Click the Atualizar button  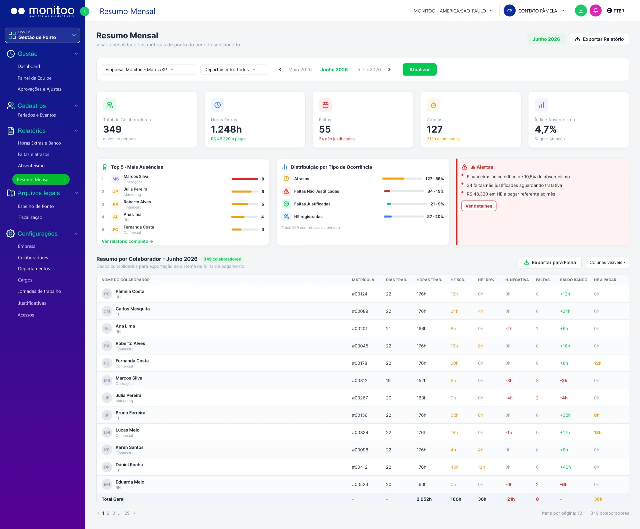[419, 70]
